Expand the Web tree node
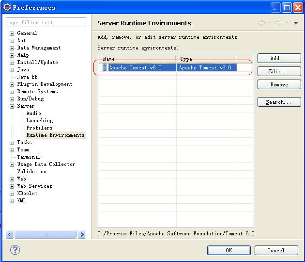Image resolution: width=305 pixels, height=262 pixels. click(12, 179)
